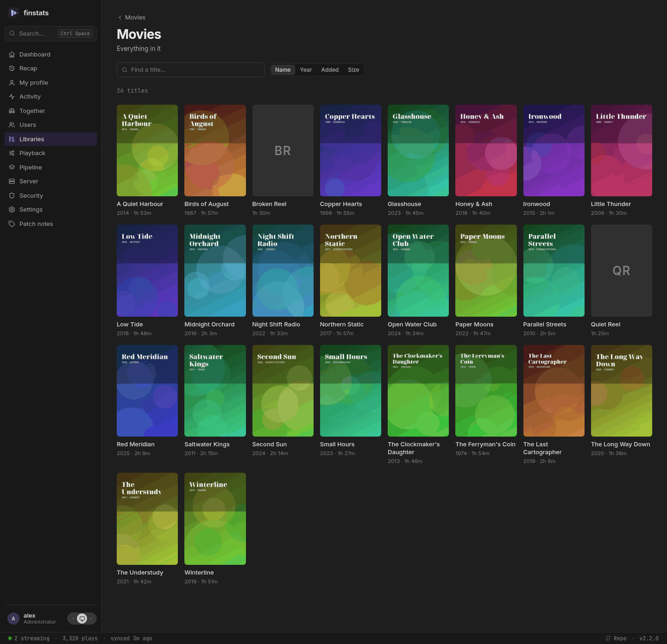Open the A Quiet Harbour poster
This screenshot has height=644, width=667.
click(x=147, y=150)
